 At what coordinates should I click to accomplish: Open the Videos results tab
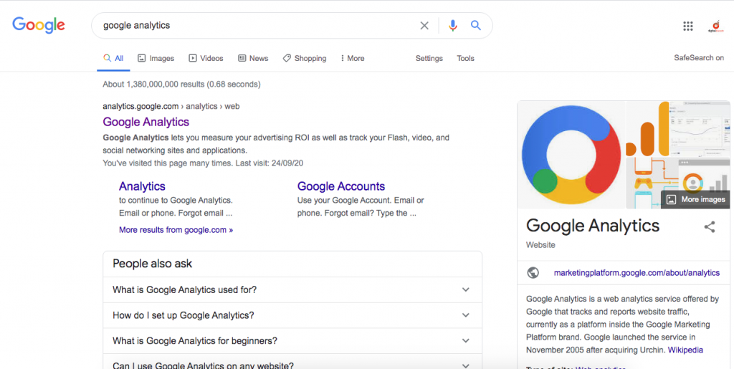coord(206,59)
